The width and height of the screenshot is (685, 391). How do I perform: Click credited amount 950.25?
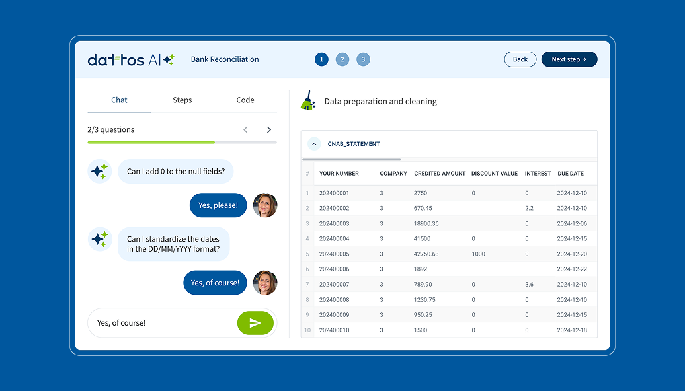tap(423, 315)
